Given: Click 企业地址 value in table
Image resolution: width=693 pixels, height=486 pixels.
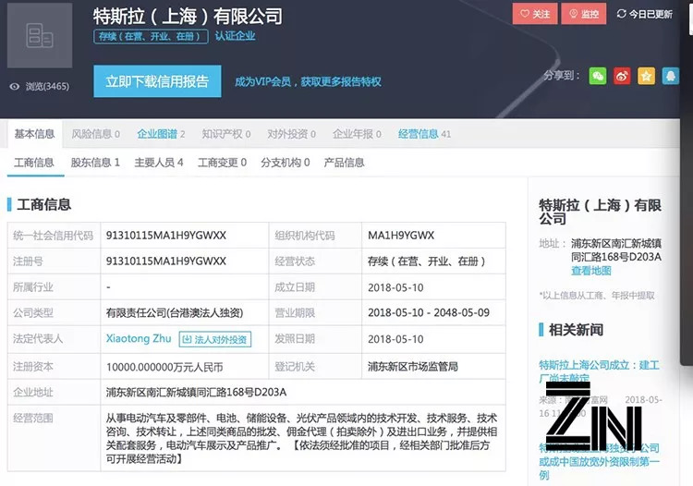Looking at the screenshot, I should point(196,392).
